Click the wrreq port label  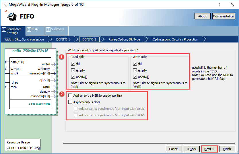pyautogui.click(x=15, y=69)
